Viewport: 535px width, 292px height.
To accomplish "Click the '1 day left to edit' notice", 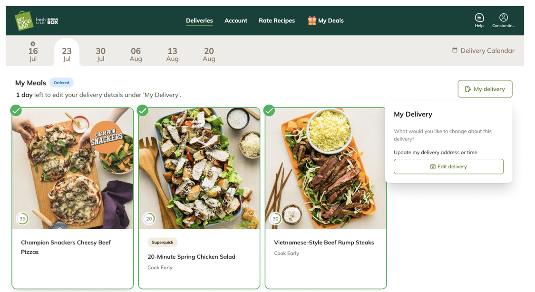I will 98,95.
